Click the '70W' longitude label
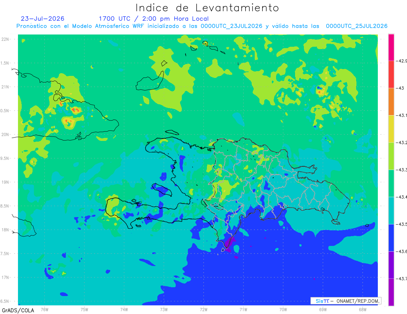The width and height of the screenshot is (407, 314). pos(283,310)
